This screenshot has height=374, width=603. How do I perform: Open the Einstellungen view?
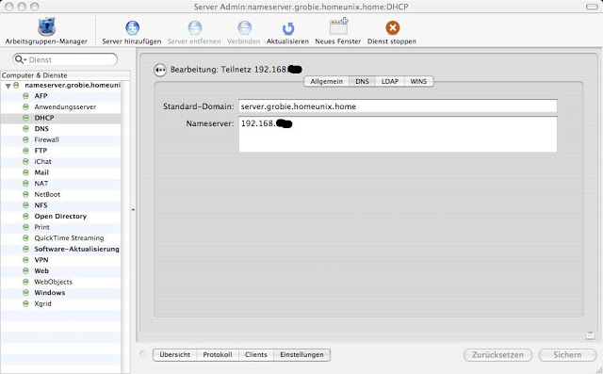(301, 355)
